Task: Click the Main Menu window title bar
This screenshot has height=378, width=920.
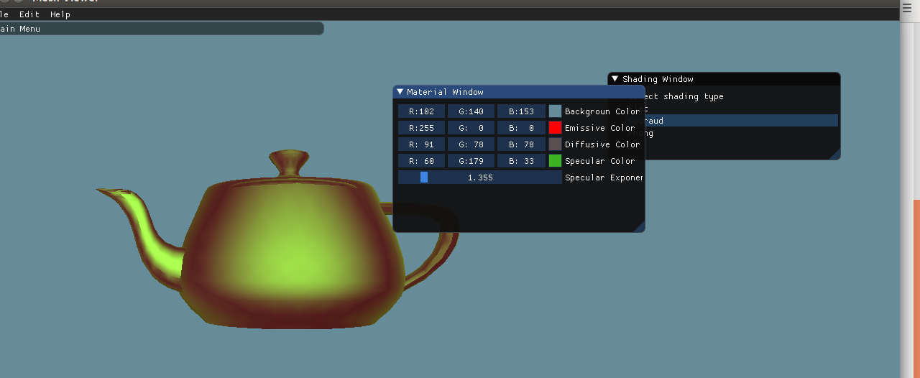Action: [161, 29]
